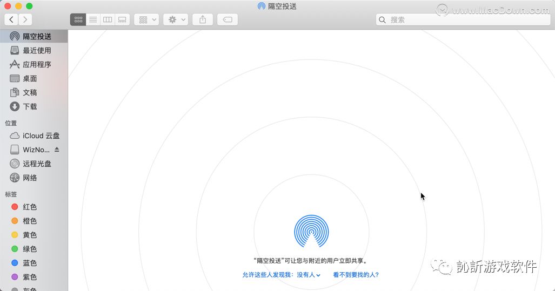Go forward with the right arrow button
The height and width of the screenshot is (291, 555).
coord(25,19)
